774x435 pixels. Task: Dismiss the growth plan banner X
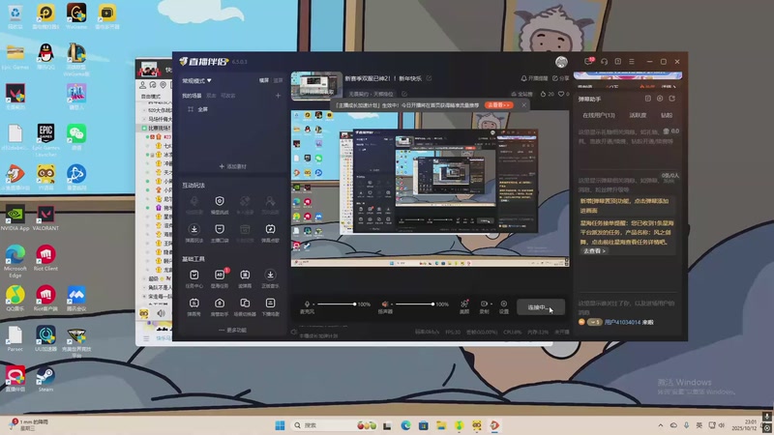(x=523, y=105)
